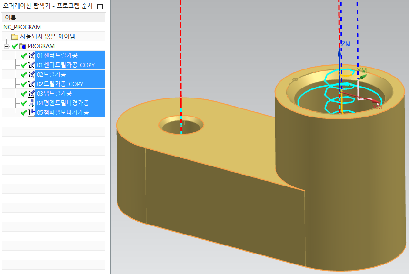Click green check status of 03탭드릴가공

coord(24,94)
